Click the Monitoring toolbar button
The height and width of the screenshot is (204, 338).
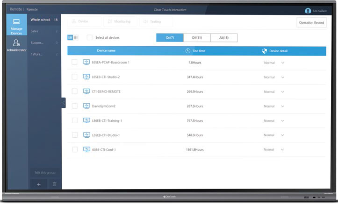coord(120,21)
